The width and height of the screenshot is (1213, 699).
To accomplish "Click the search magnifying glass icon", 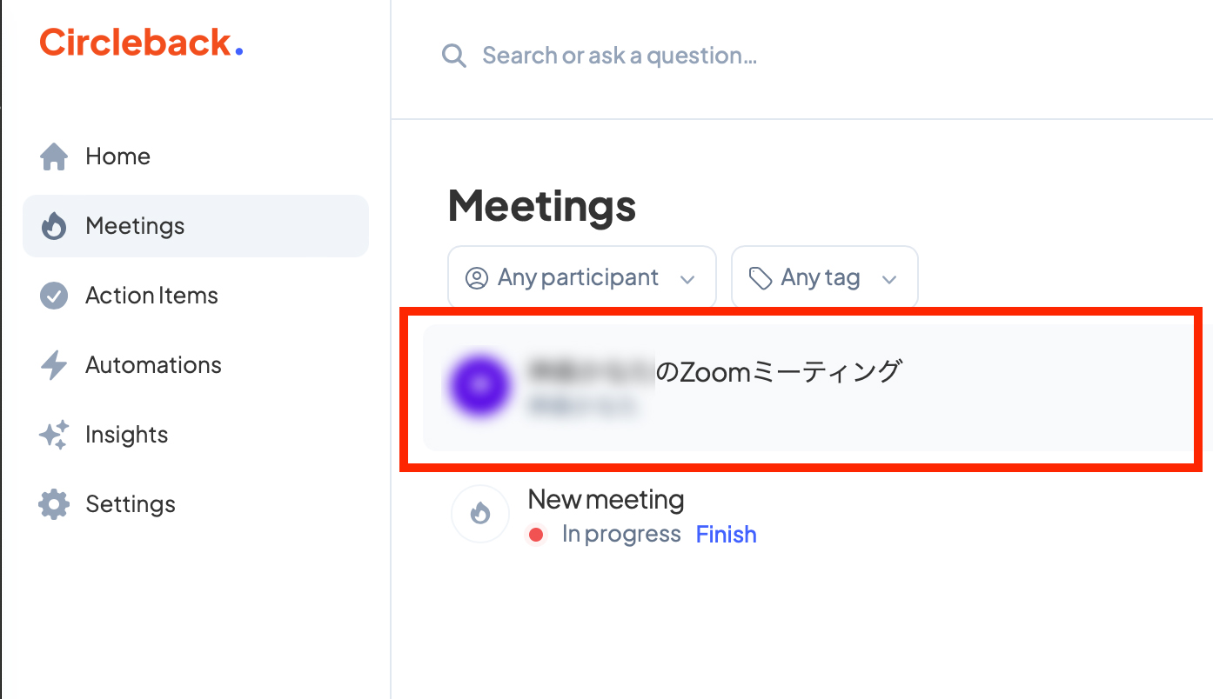I will (454, 57).
